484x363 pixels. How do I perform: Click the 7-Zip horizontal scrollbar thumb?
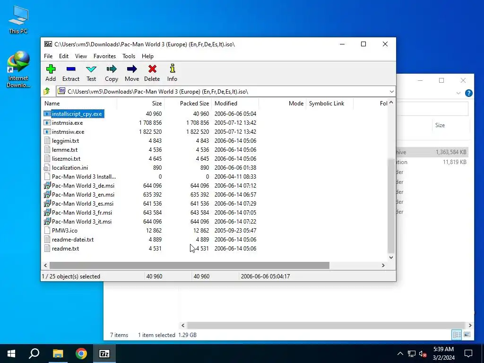[x=190, y=266]
